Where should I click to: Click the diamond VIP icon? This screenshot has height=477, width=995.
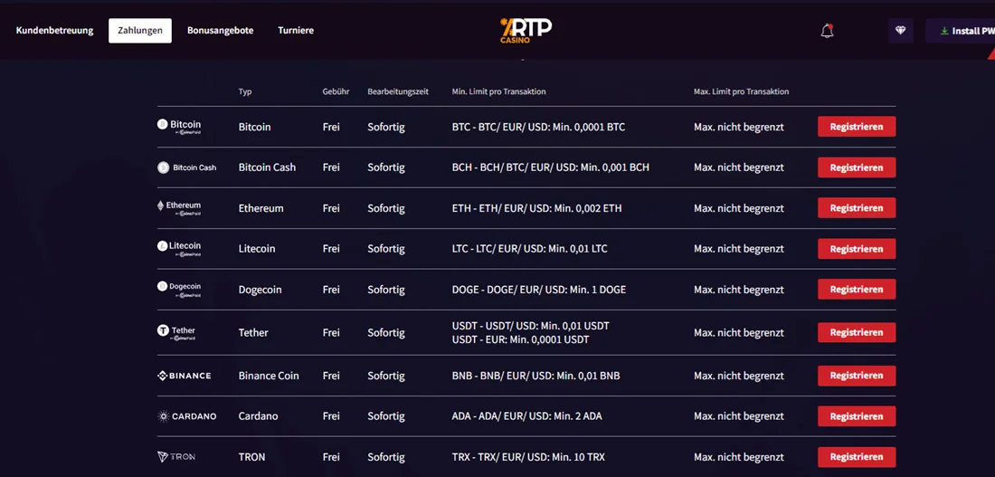(x=900, y=31)
